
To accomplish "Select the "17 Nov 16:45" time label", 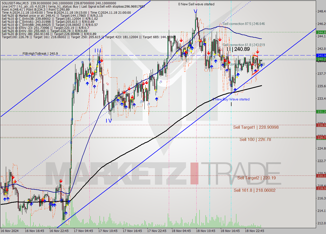I will pos(132,231).
